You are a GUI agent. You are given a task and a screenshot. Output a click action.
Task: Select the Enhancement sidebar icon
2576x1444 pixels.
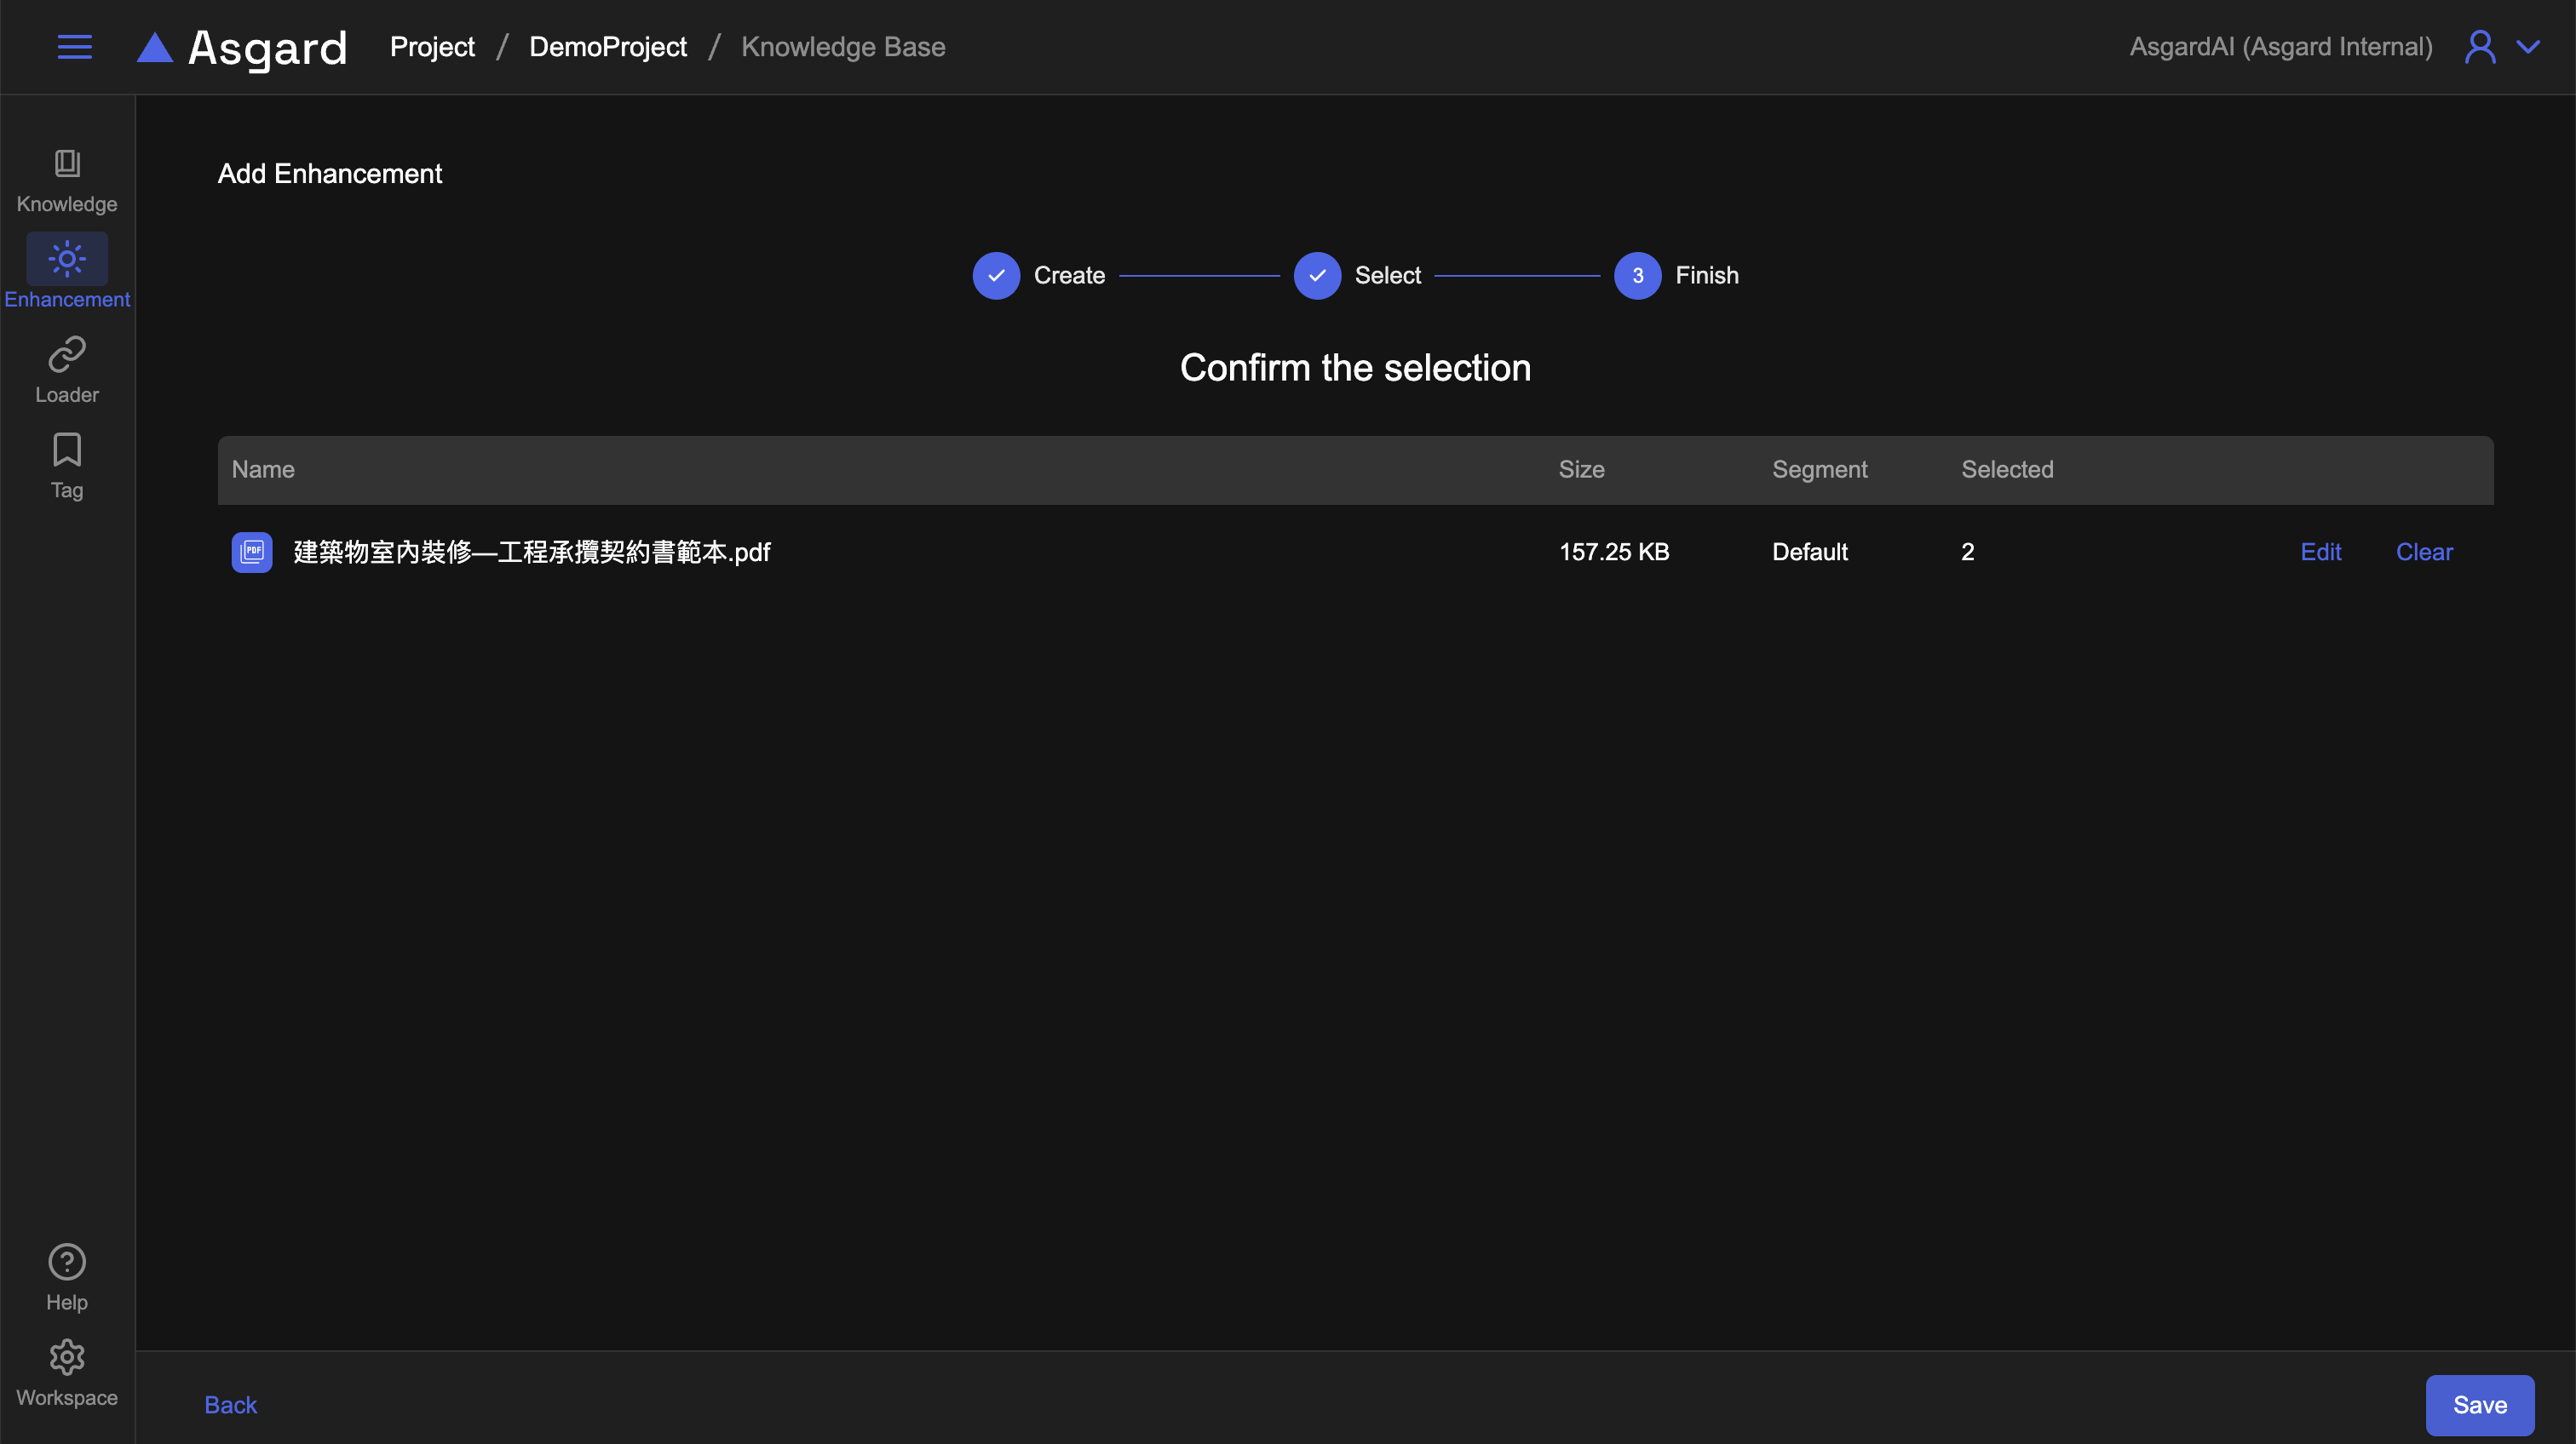pos(67,260)
